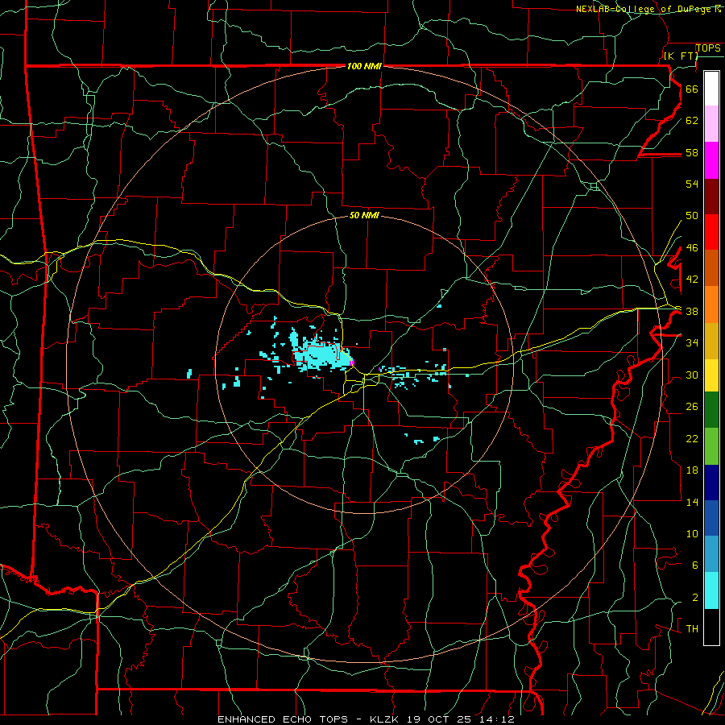This screenshot has height=725, width=725.
Task: Select the navy swatch between 18 and 14
Action: point(711,483)
